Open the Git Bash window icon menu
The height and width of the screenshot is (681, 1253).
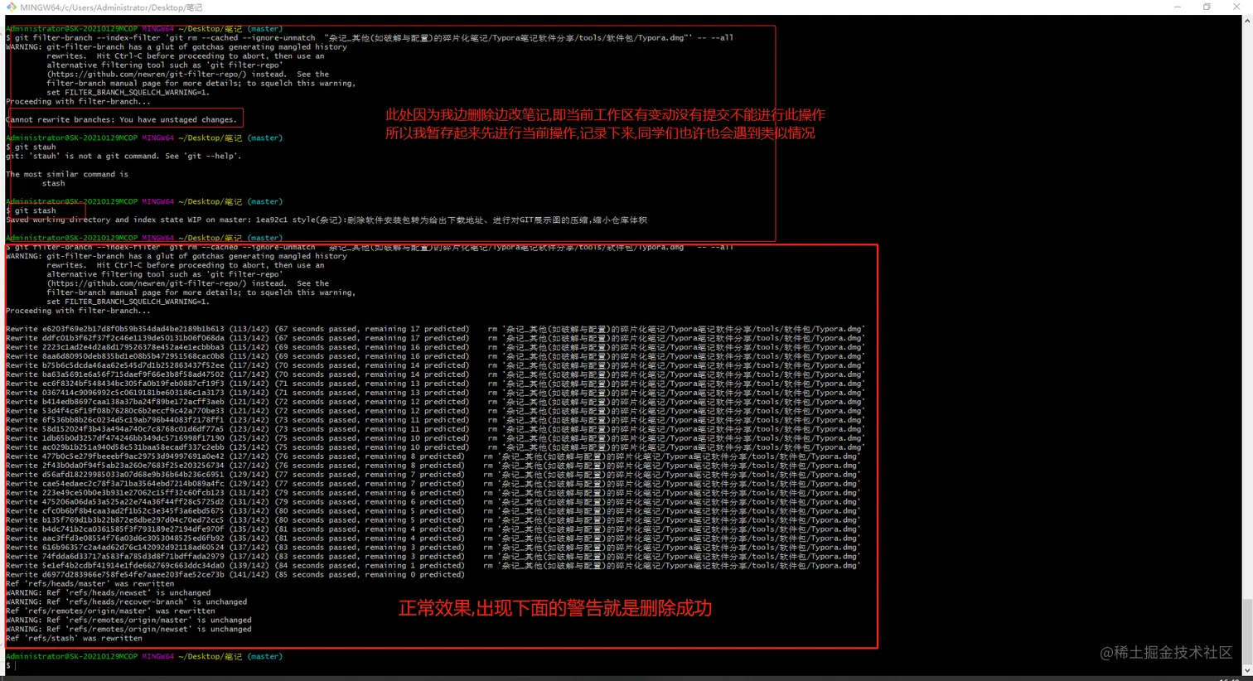tap(12, 7)
